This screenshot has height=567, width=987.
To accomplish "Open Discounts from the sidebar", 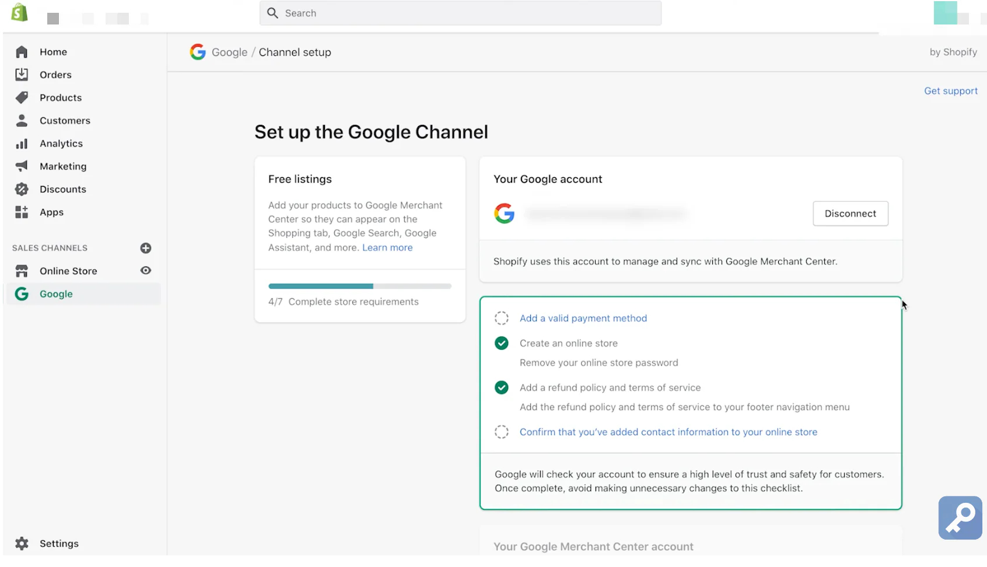I will tap(22, 188).
